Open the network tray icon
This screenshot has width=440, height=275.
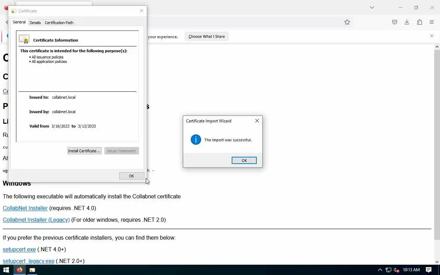pos(388,270)
